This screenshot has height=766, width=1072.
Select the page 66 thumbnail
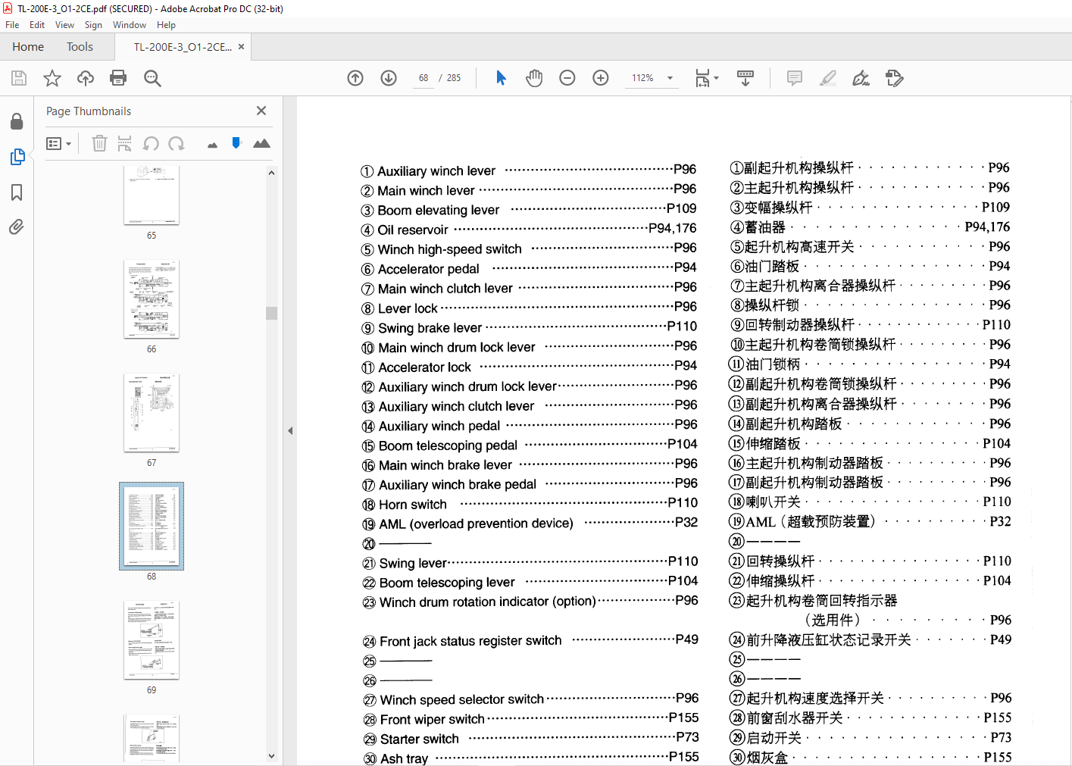pyautogui.click(x=152, y=299)
